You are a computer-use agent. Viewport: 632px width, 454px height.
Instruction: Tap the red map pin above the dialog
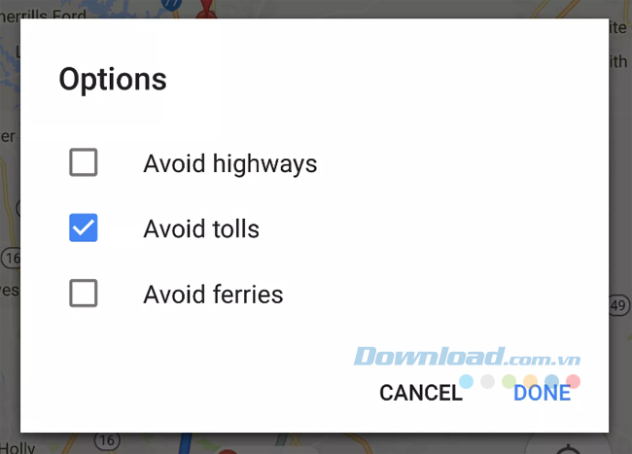205,10
